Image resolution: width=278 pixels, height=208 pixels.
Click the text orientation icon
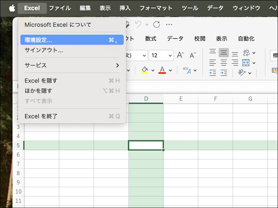pos(242,73)
